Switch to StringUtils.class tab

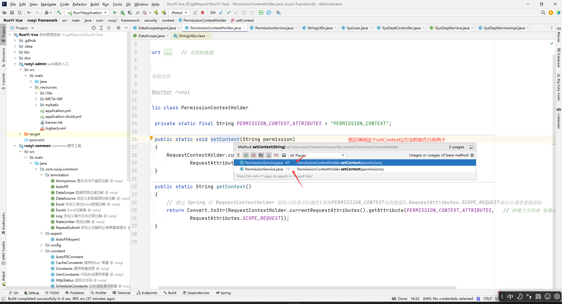tap(192, 36)
